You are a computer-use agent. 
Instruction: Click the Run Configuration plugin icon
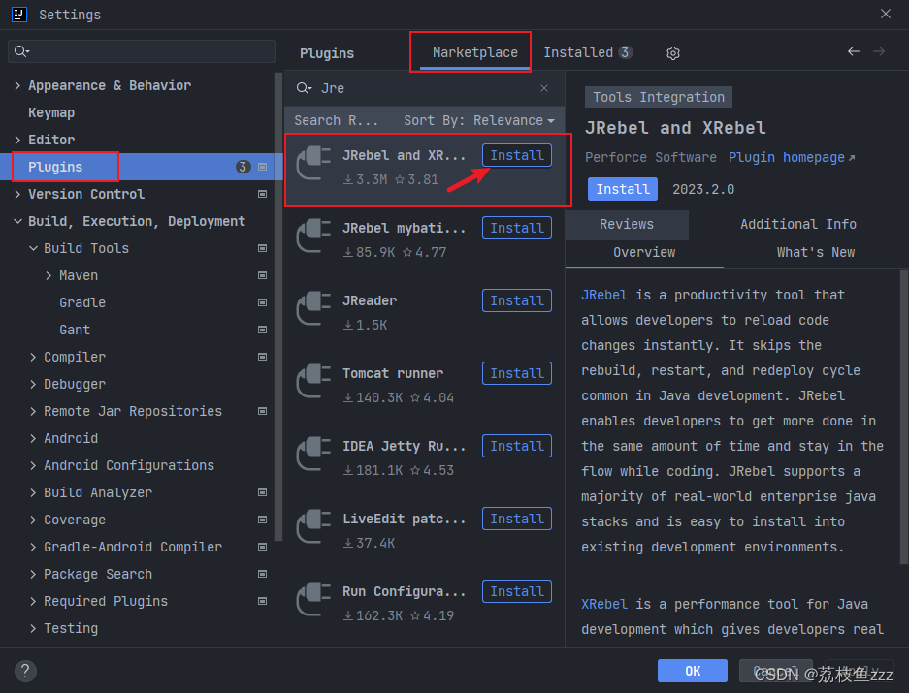[313, 599]
